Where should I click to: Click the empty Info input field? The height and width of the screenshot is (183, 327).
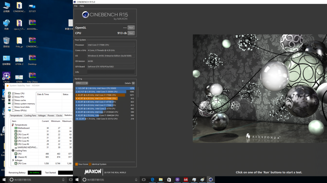click(111, 72)
